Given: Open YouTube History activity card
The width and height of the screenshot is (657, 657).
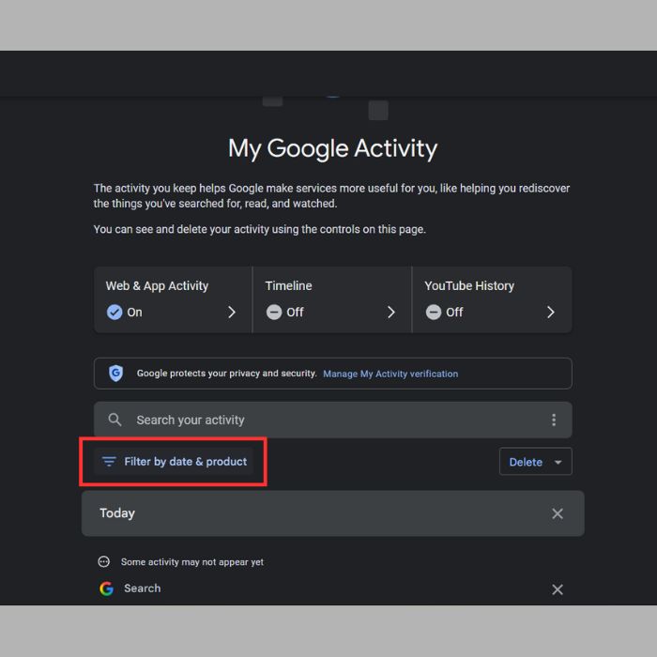Looking at the screenshot, I should (492, 299).
